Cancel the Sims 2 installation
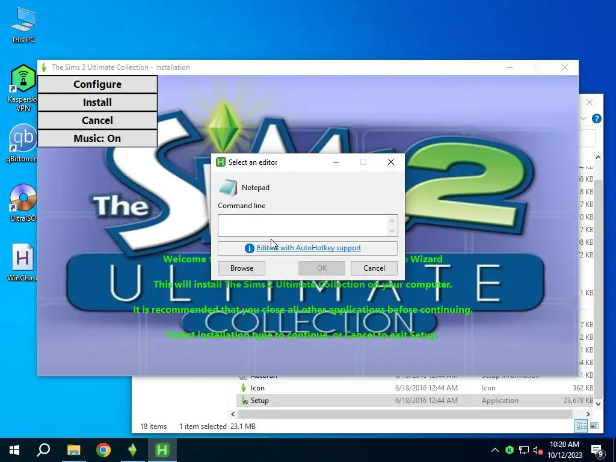Image resolution: width=616 pixels, height=462 pixels. coord(97,120)
